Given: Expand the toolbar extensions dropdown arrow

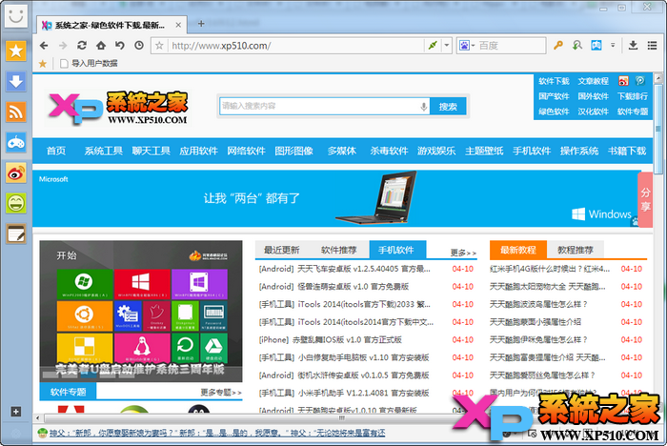Looking at the screenshot, I should point(613,45).
